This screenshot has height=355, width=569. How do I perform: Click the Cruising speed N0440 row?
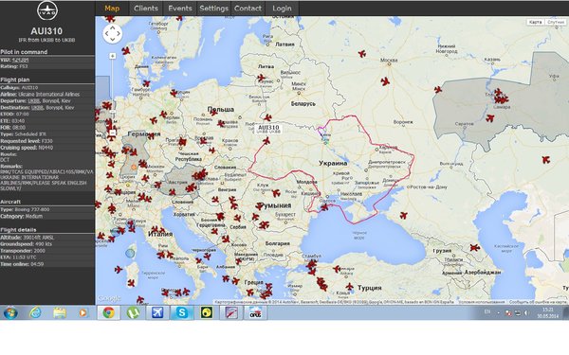coord(47,148)
